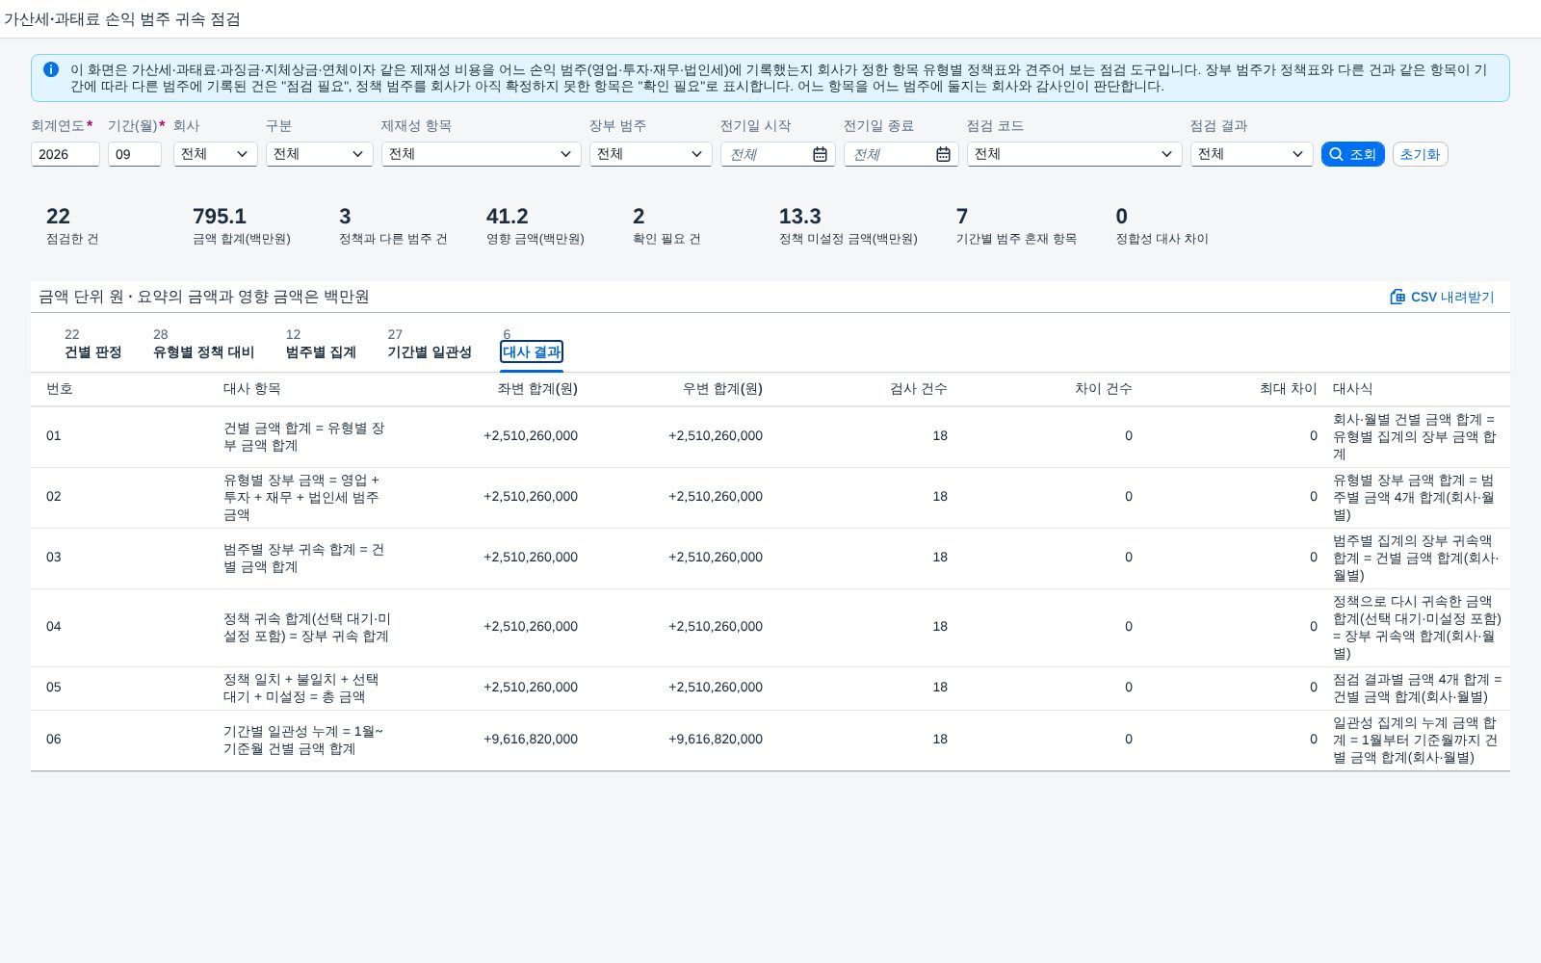Open the 기간별 일관성 tab
The height and width of the screenshot is (963, 1541).
(x=430, y=344)
